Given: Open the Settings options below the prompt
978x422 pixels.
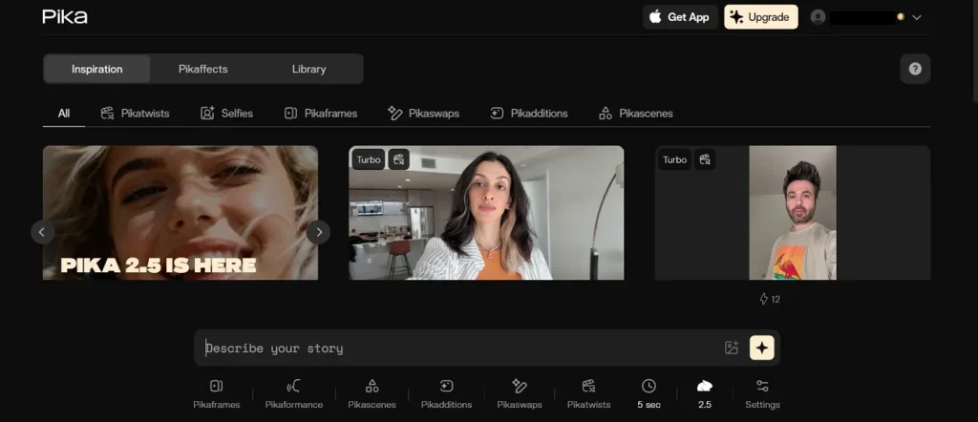Looking at the screenshot, I should [x=762, y=394].
